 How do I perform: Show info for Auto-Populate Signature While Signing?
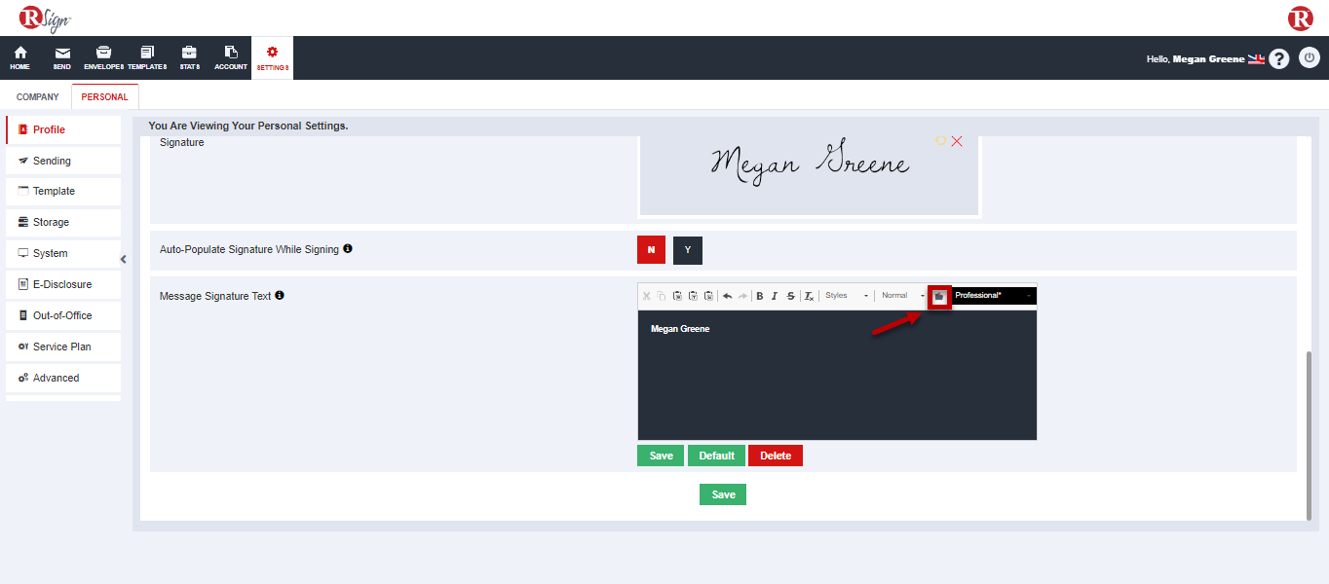[348, 249]
